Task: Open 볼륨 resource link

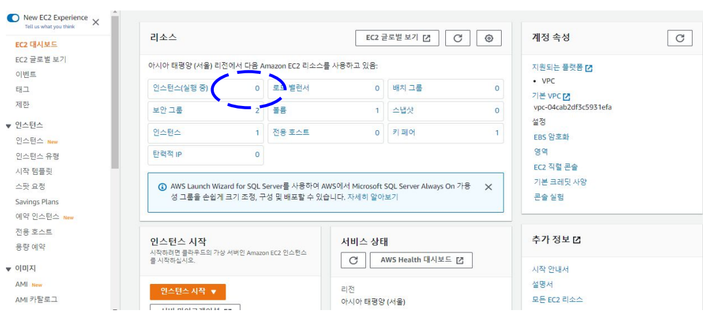Action: click(x=279, y=110)
